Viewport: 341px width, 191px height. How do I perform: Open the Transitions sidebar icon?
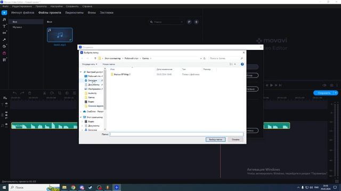click(4, 33)
